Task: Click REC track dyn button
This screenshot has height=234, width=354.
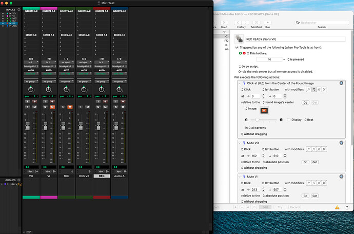Action: 101,171
